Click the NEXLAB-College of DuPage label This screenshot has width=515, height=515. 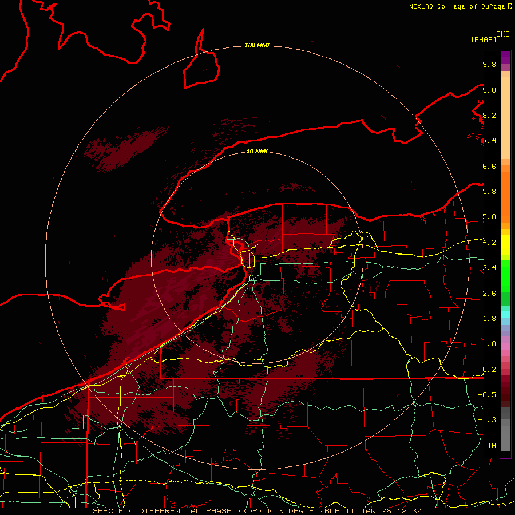coord(457,6)
